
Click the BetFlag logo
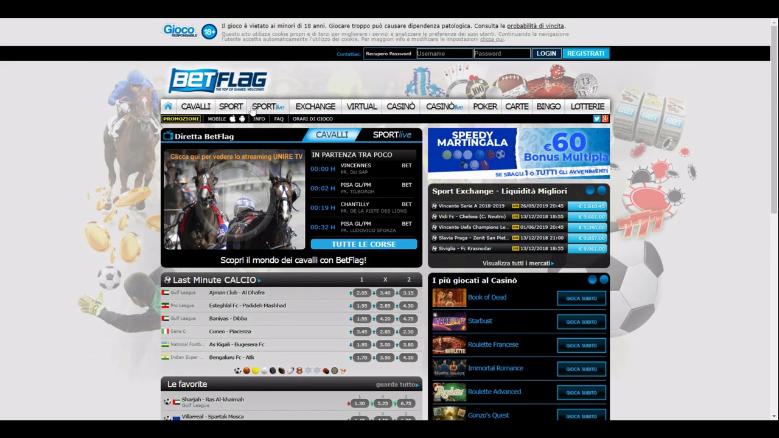click(217, 80)
